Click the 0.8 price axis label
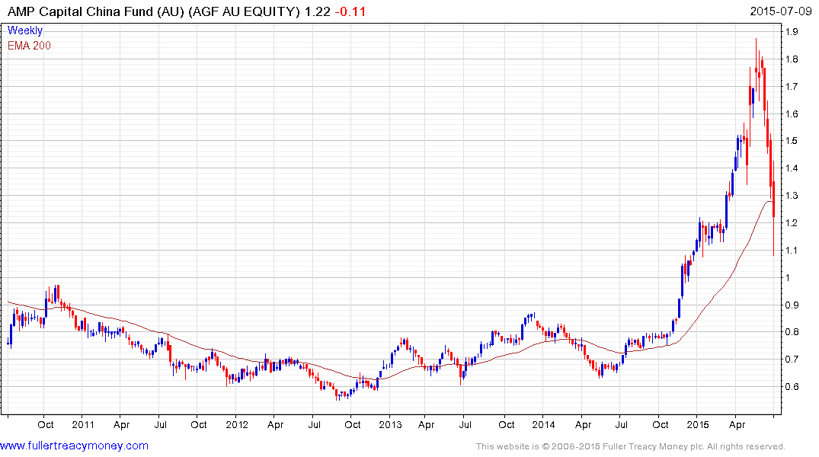This screenshot has width=819, height=457. click(792, 332)
